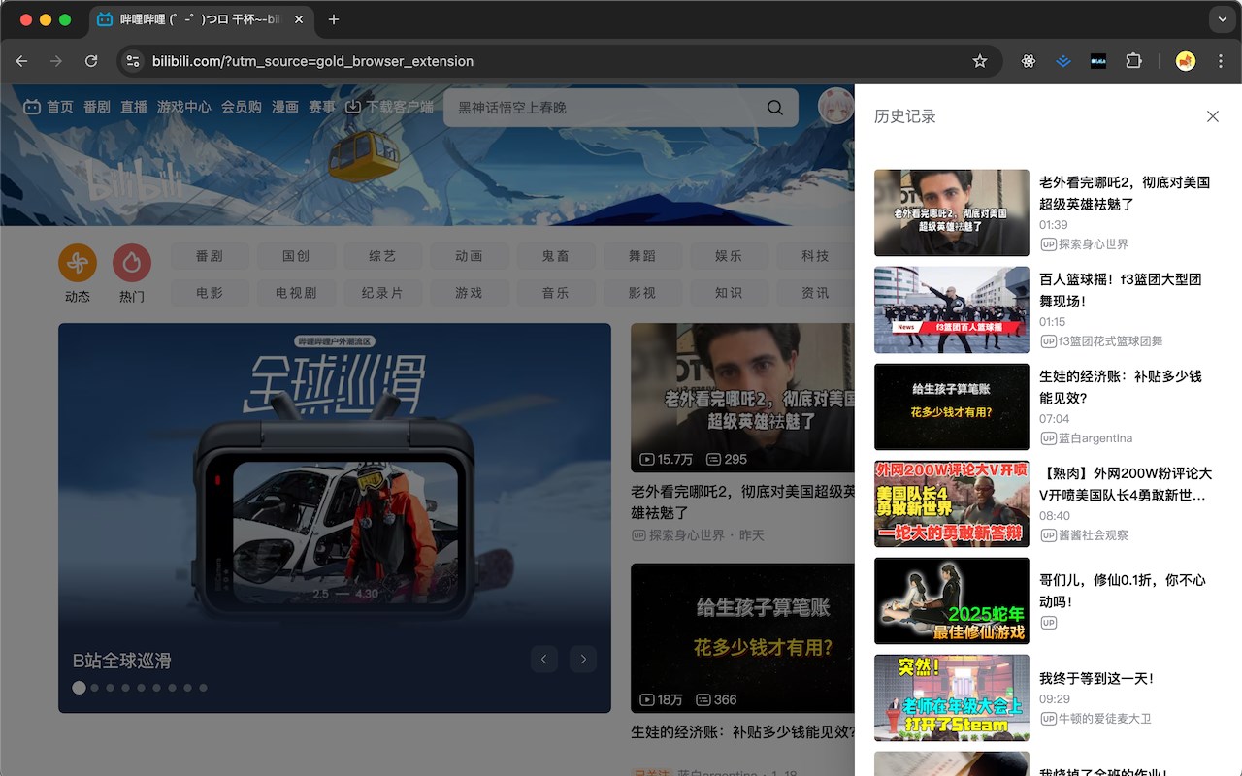Select the bilibili browser tab

(203, 19)
